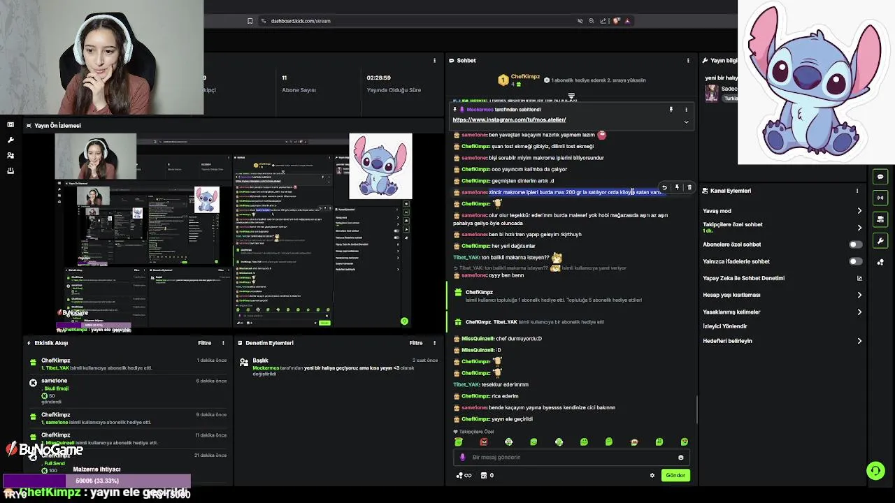Screen dimensions: 895x503
Task: Click 'Abone Sayısı' stat label
Action: point(299,90)
